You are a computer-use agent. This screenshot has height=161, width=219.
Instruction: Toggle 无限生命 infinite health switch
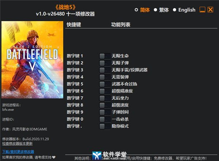[105, 56]
